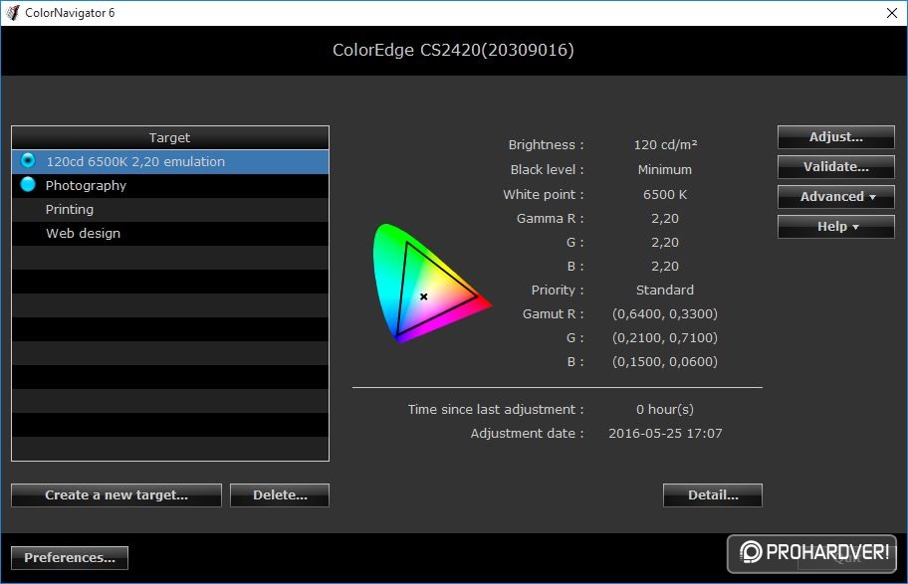Screen dimensions: 908x584
Task: Open the Detail view
Action: (x=712, y=495)
